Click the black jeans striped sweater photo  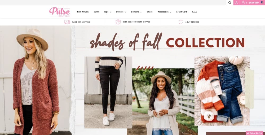[108, 92]
